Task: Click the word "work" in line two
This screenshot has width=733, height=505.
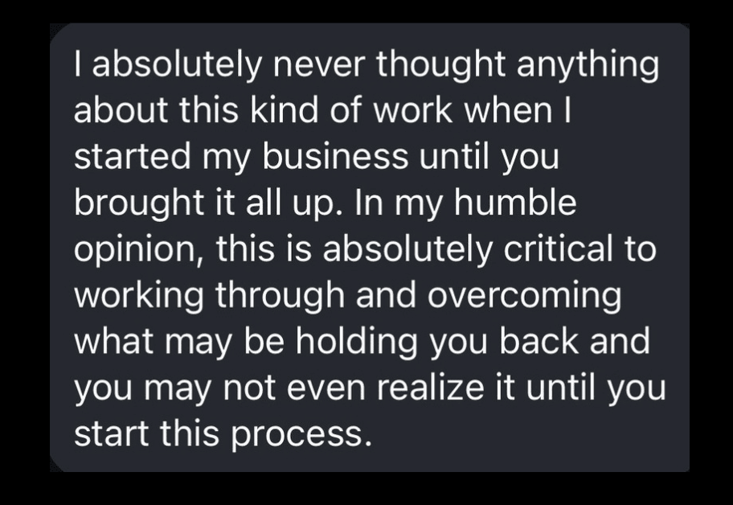Action: pyautogui.click(x=422, y=111)
